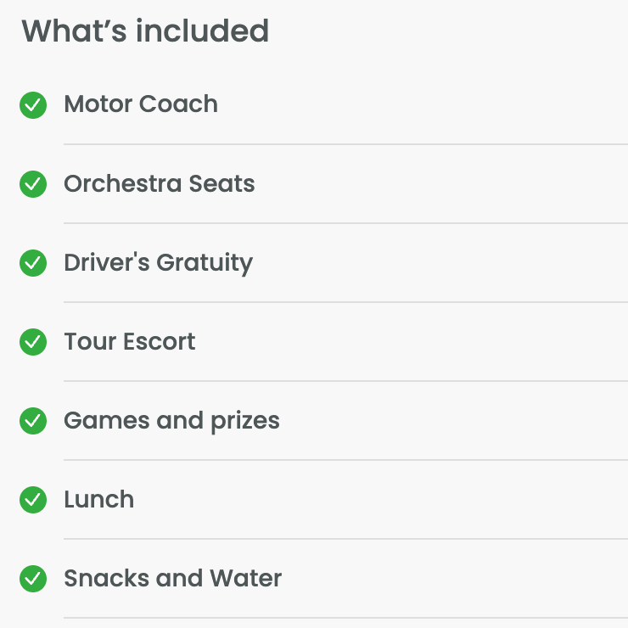Viewport: 628px width, 628px height.
Task: Click the green check icon for Lunch
Action: (x=33, y=500)
